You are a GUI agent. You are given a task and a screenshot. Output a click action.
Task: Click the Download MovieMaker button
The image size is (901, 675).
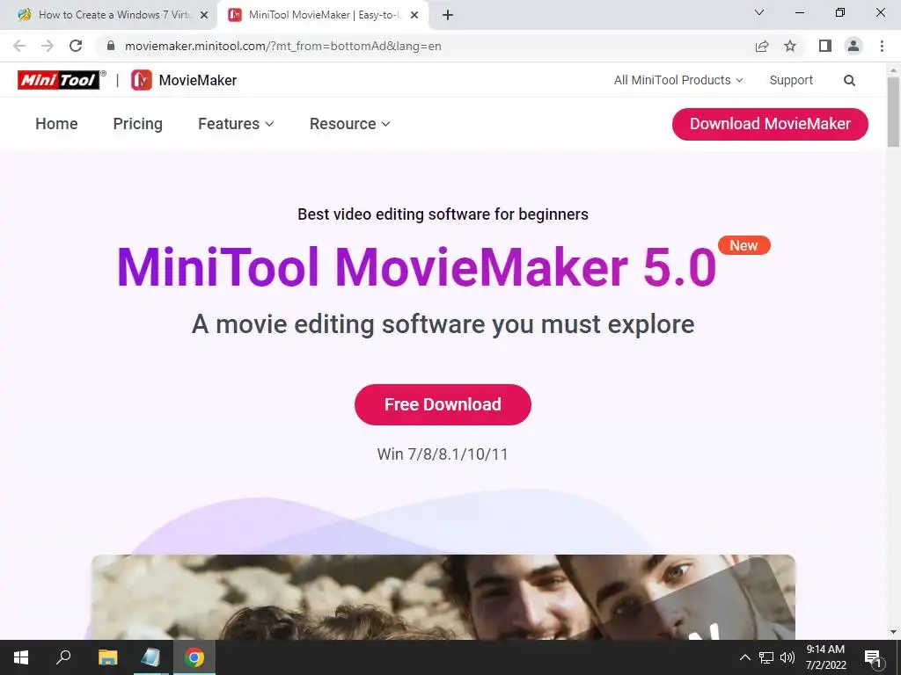[770, 124]
